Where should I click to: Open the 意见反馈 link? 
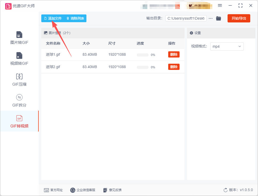(112, 190)
